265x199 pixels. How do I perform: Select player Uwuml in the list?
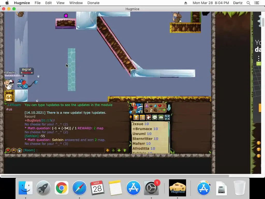click(142, 134)
